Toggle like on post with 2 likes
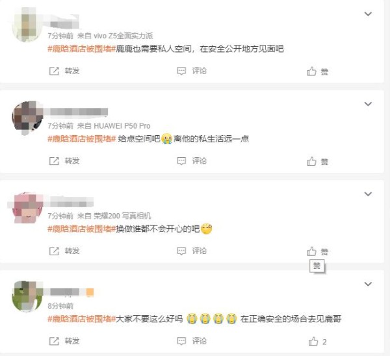 (x=317, y=342)
